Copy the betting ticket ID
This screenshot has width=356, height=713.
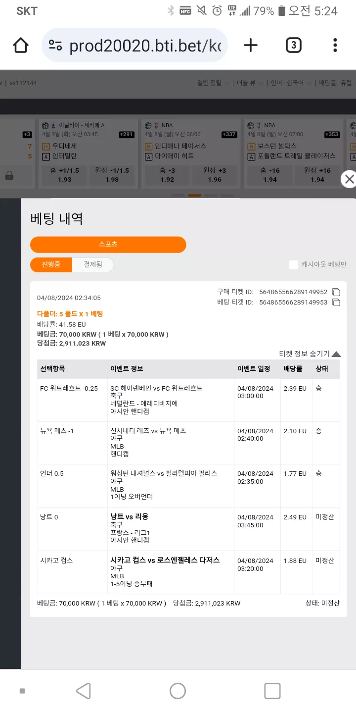(x=336, y=302)
